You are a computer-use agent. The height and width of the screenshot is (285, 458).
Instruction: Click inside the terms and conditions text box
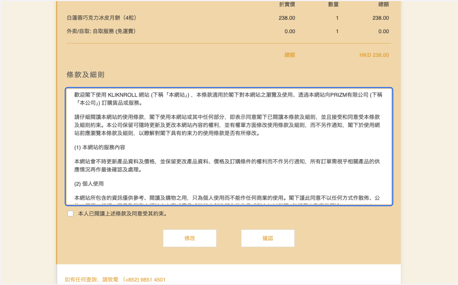coord(229,147)
